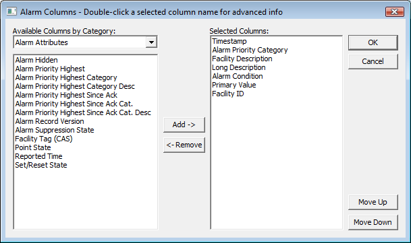Select Facility Tag (CAS) item
The image size is (411, 243).
click(44, 139)
